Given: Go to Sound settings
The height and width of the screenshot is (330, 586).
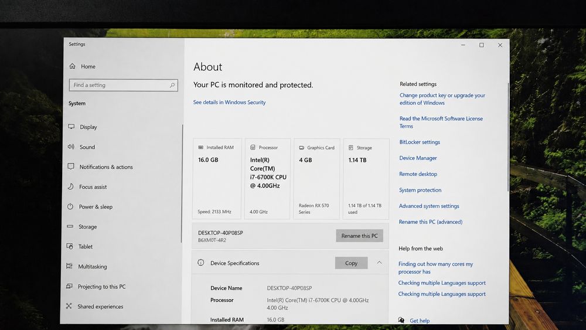Looking at the screenshot, I should click(x=87, y=147).
